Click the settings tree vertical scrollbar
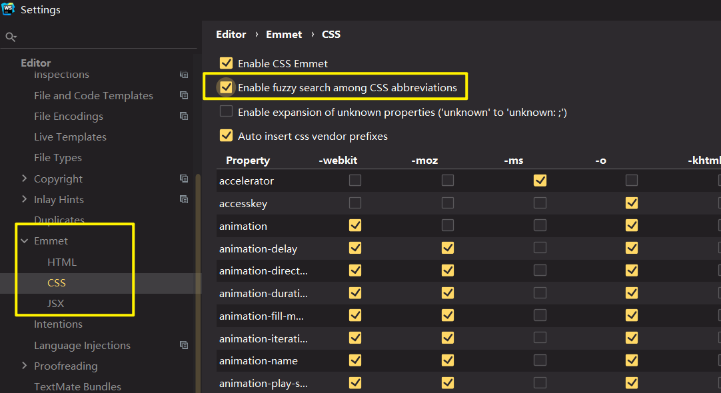Screen dimensions: 721x393 point(198,282)
